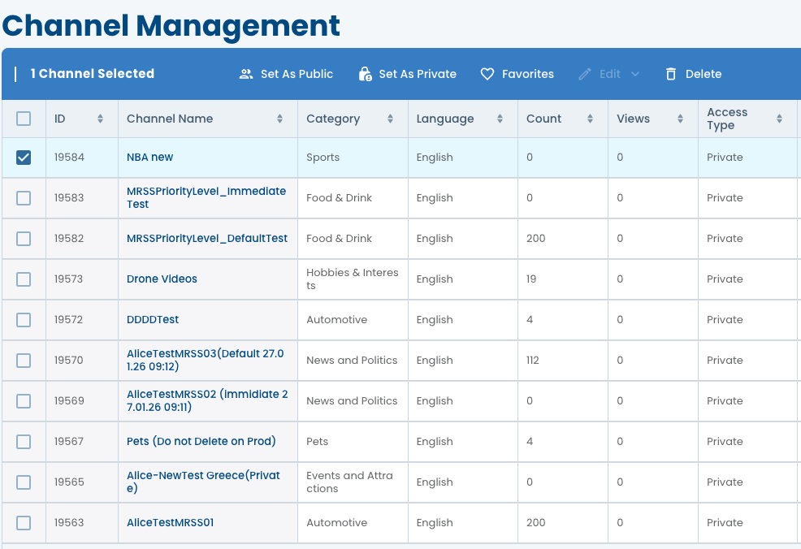The width and height of the screenshot is (801, 549).
Task: Click the Access Type column header label
Action: [727, 119]
